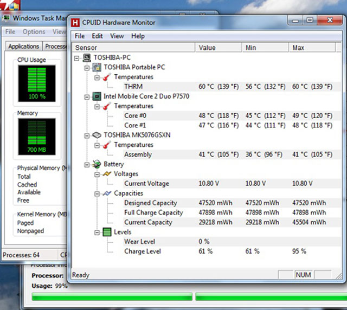
Task: Open the Help menu in Hardware Monitor
Action: click(x=138, y=36)
